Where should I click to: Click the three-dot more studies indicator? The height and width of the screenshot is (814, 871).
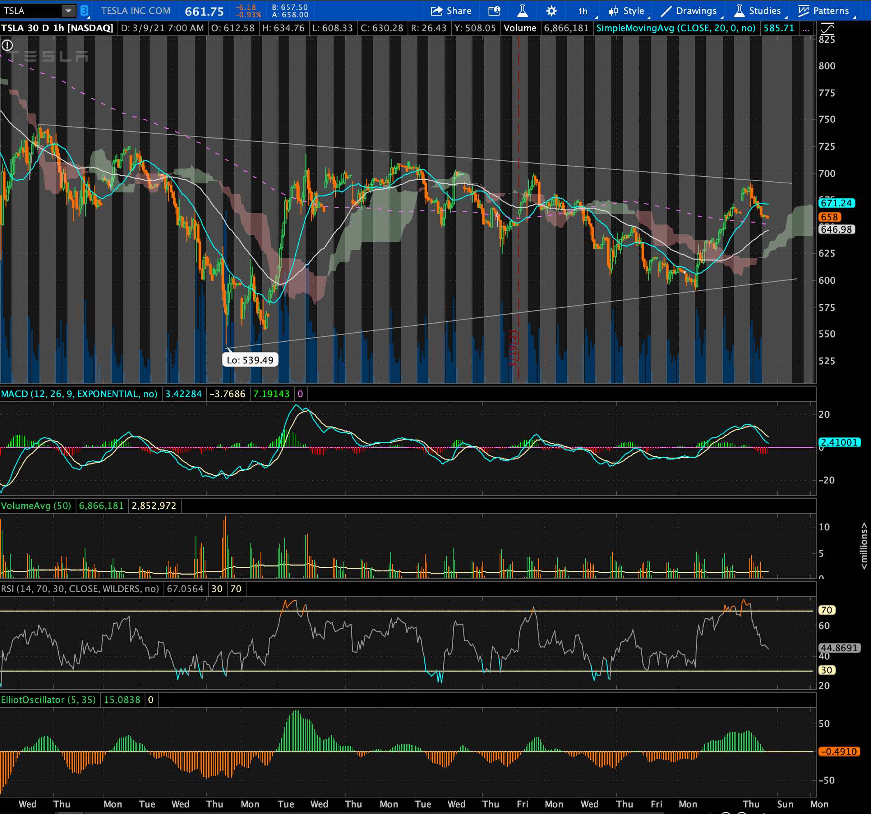tap(805, 28)
